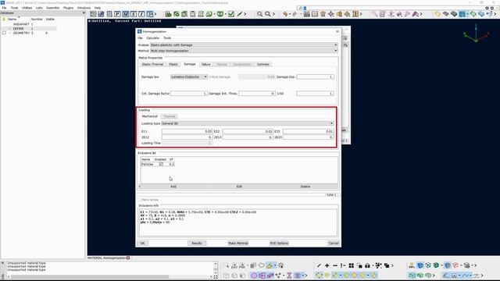Click the Cancel button
Viewport: 500px width, 281px height.
tap(334, 243)
